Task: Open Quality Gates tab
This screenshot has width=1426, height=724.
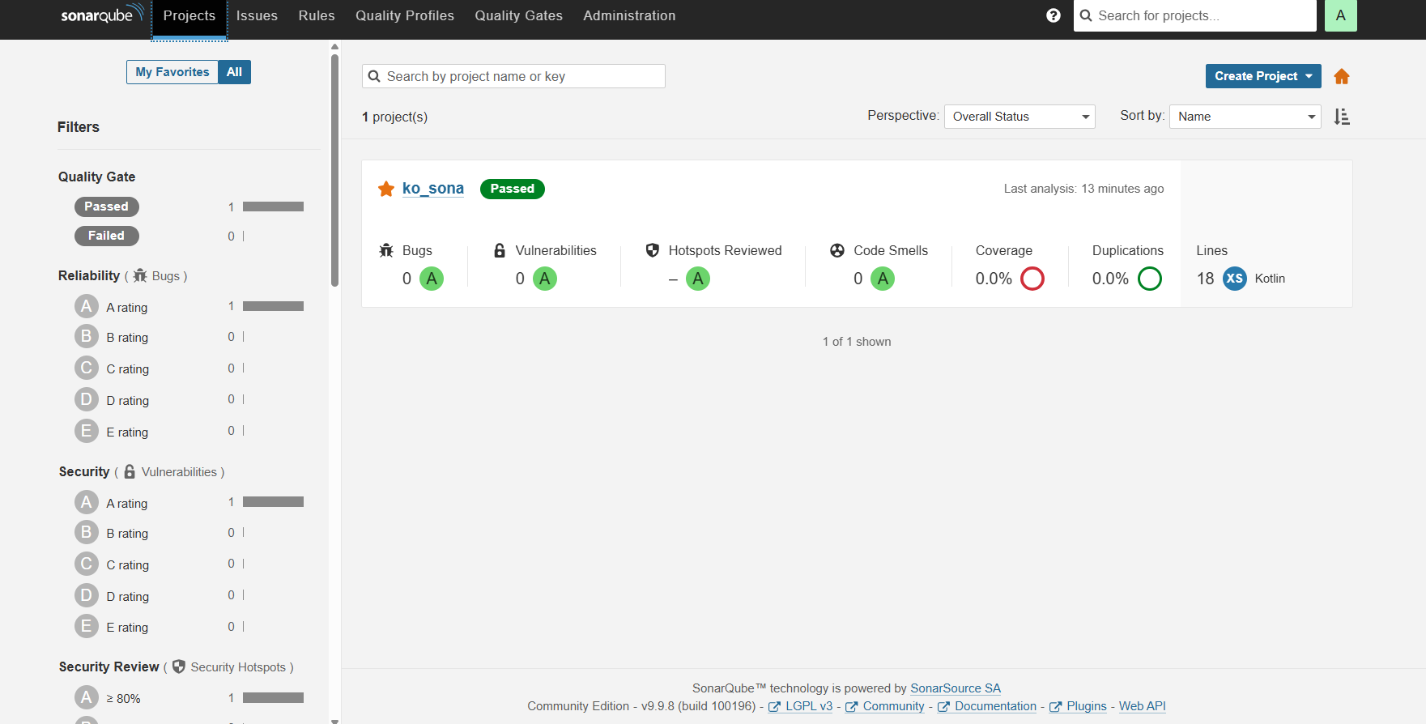Action: point(519,16)
